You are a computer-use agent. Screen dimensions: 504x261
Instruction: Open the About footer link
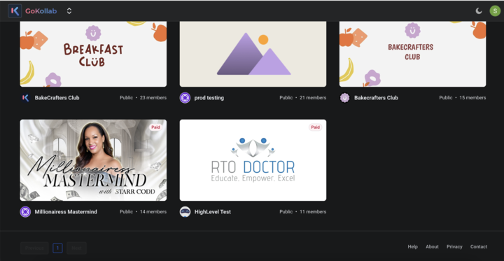[x=432, y=247]
